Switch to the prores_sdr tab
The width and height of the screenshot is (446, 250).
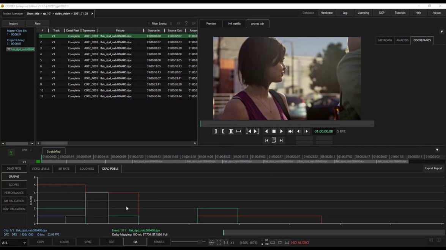[x=257, y=23]
